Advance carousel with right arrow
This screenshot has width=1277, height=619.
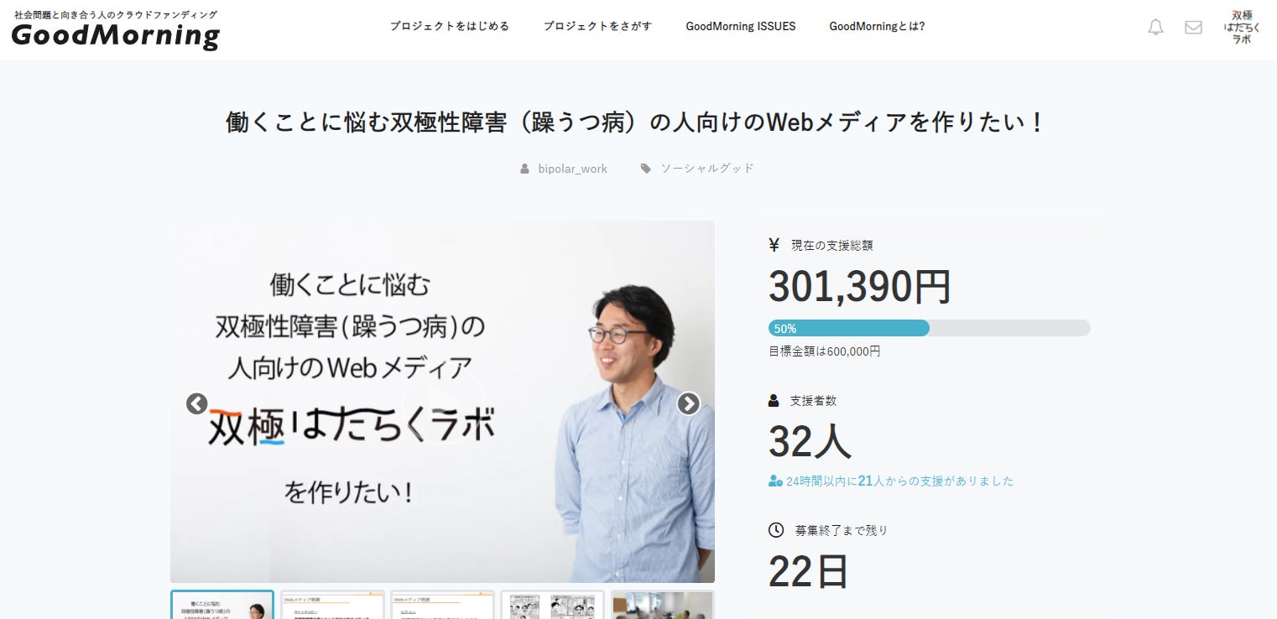(x=688, y=403)
